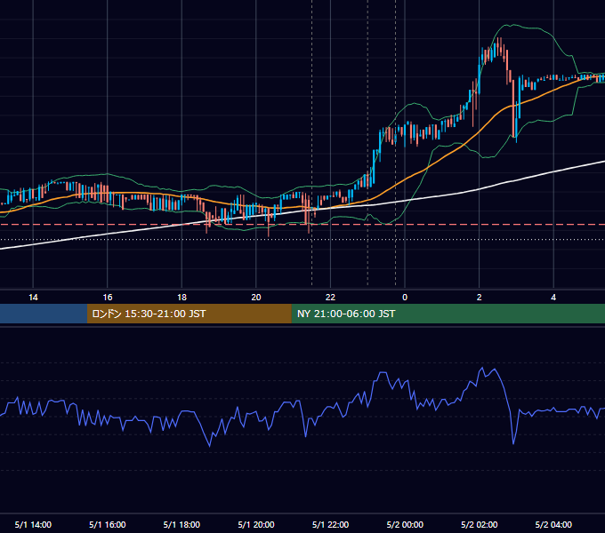The width and height of the screenshot is (605, 533).
Task: Click the 5/2 02:00 label on the bottom time axis
Action: 480,524
